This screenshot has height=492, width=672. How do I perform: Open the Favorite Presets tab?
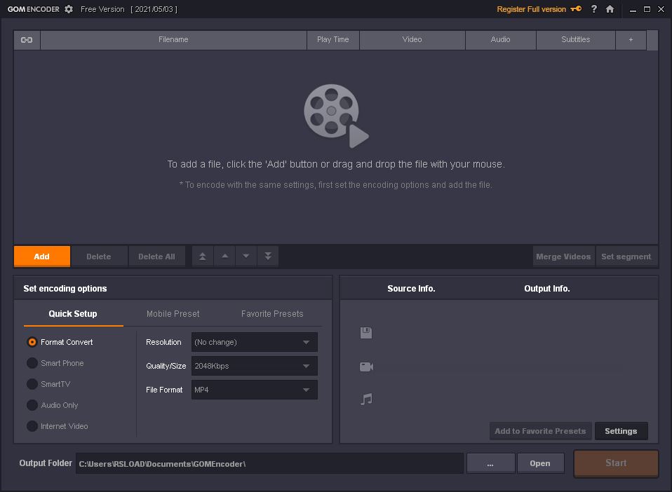(272, 314)
